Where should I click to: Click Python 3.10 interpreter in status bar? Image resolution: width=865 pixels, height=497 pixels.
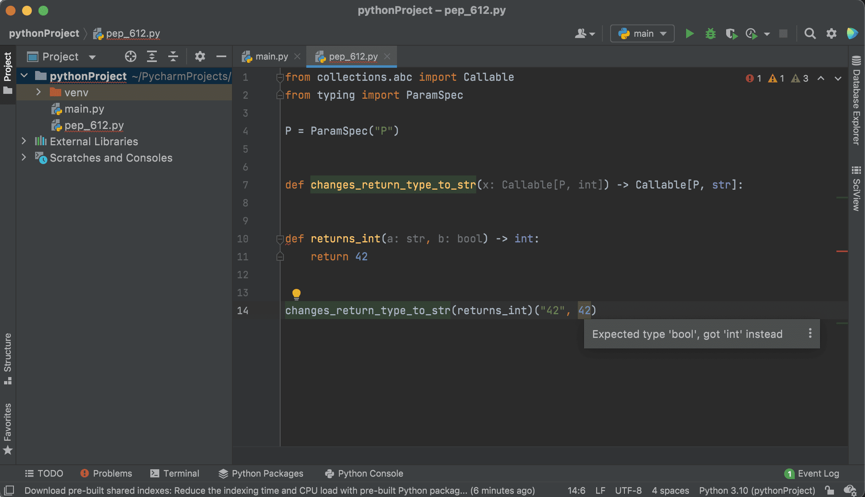[x=757, y=490]
